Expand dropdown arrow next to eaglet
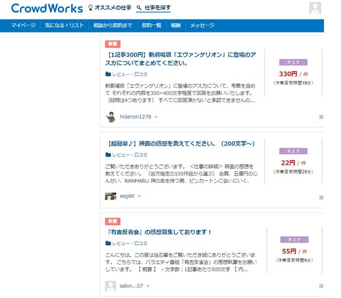Screen dimensions: 341x298 139,196
